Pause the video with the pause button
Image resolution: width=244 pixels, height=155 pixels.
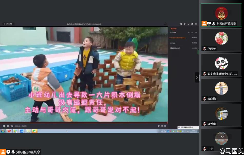[x=4, y=126]
